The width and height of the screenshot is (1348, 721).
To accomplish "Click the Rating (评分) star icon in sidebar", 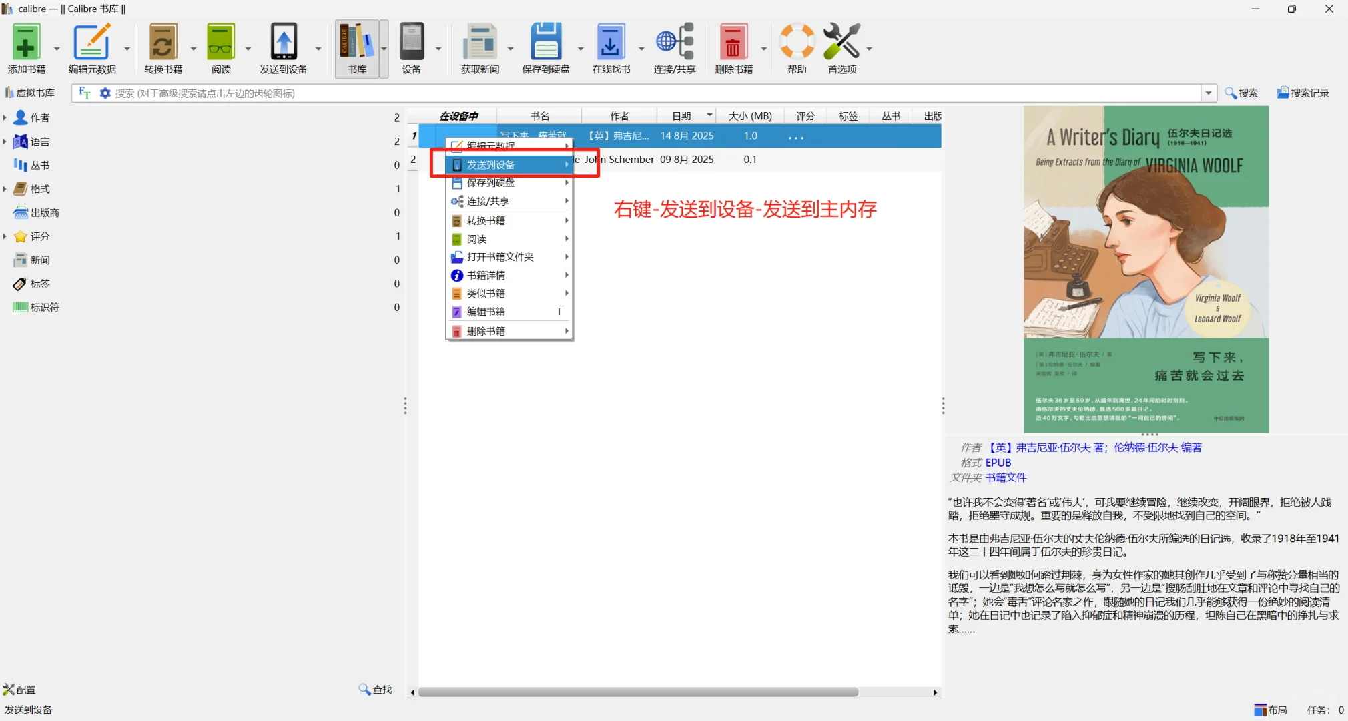I will (21, 236).
